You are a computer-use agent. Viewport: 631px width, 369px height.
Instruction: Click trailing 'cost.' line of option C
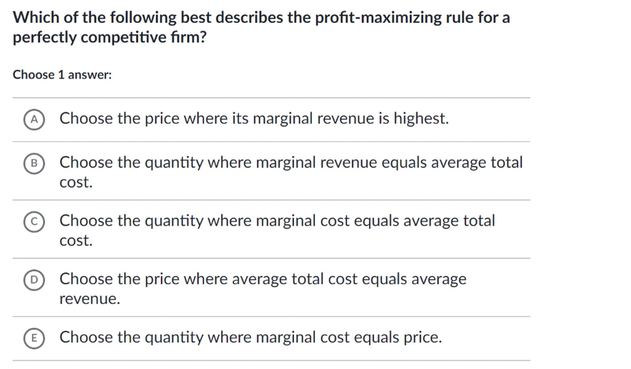point(76,241)
